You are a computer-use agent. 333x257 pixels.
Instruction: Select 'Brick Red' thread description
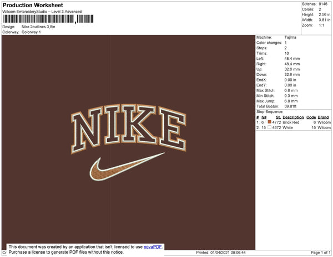pyautogui.click(x=291, y=122)
